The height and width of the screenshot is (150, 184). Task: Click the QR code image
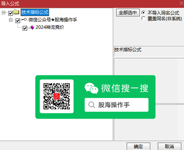click(x=57, y=96)
